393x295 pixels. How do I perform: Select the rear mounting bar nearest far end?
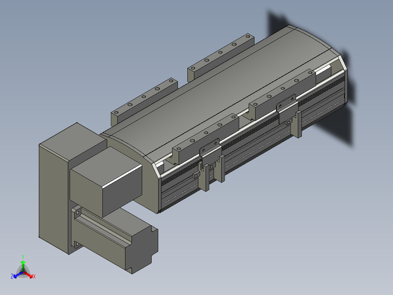coord(221,57)
